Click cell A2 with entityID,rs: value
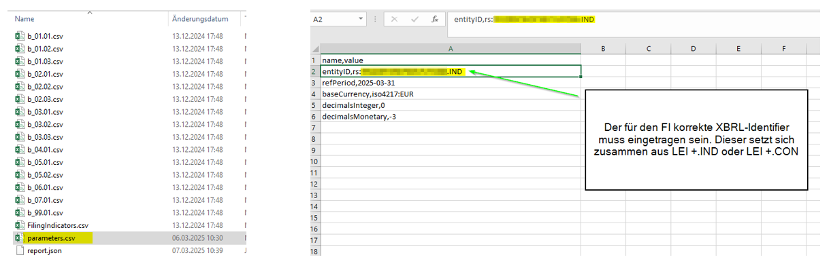Viewport: 831px width, 270px height. pyautogui.click(x=451, y=71)
